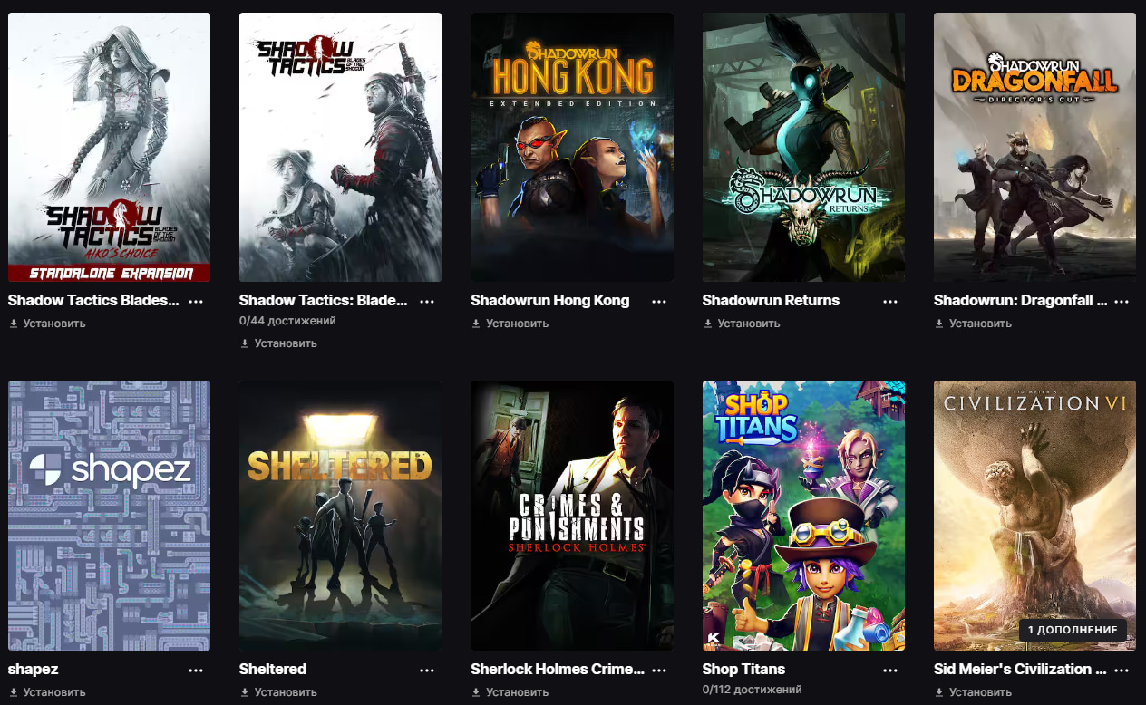The width and height of the screenshot is (1146, 705).
Task: Click Установить under shapez
Action: click(47, 692)
